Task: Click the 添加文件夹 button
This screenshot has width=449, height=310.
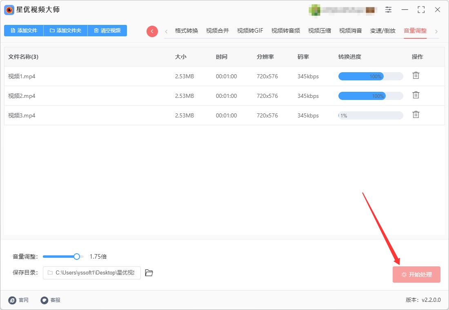Action: pyautogui.click(x=65, y=31)
